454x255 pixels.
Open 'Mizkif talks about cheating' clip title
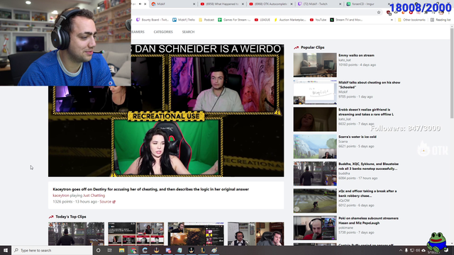point(369,85)
